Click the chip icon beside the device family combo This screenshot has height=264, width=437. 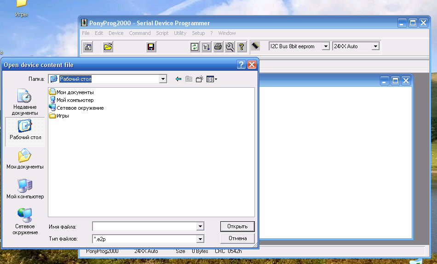[x=255, y=46]
